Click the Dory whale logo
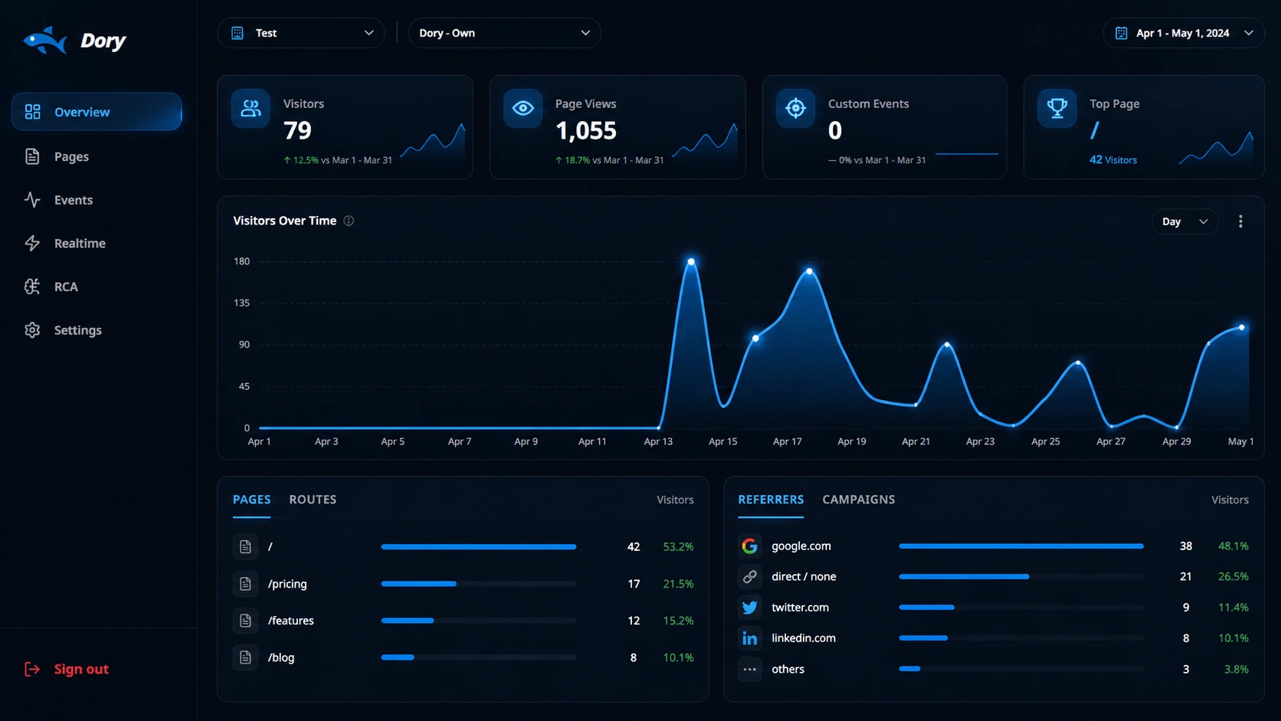 pos(45,40)
